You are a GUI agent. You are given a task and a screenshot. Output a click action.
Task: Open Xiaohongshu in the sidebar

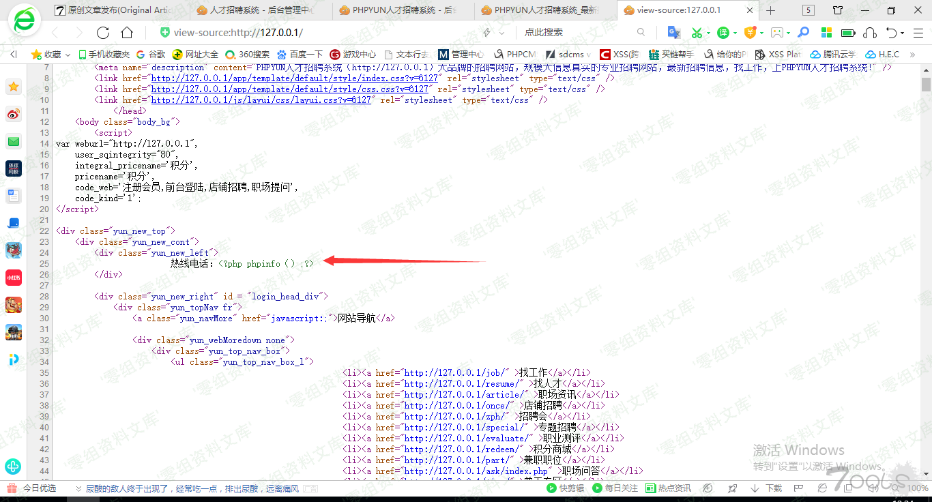coord(14,277)
